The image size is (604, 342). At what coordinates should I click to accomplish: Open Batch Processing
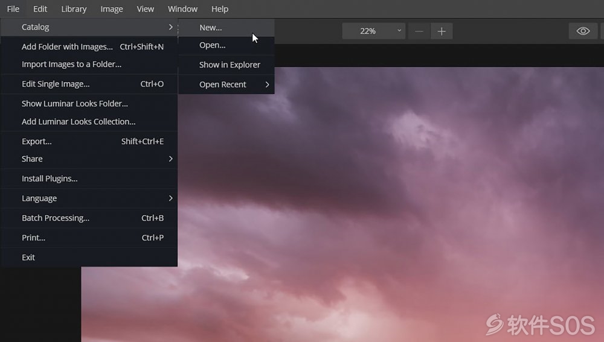pyautogui.click(x=89, y=218)
